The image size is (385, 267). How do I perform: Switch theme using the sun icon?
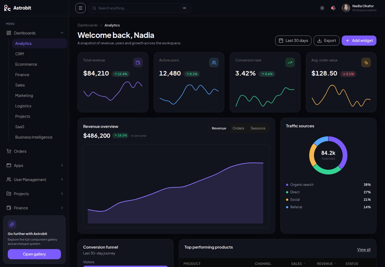(x=322, y=8)
